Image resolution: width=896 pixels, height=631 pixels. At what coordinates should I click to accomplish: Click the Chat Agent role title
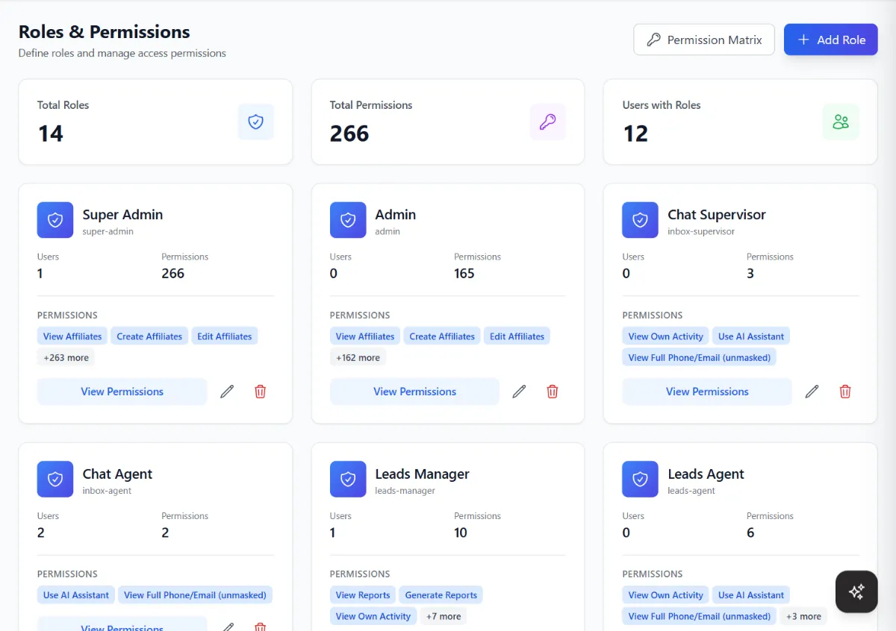pyautogui.click(x=117, y=474)
